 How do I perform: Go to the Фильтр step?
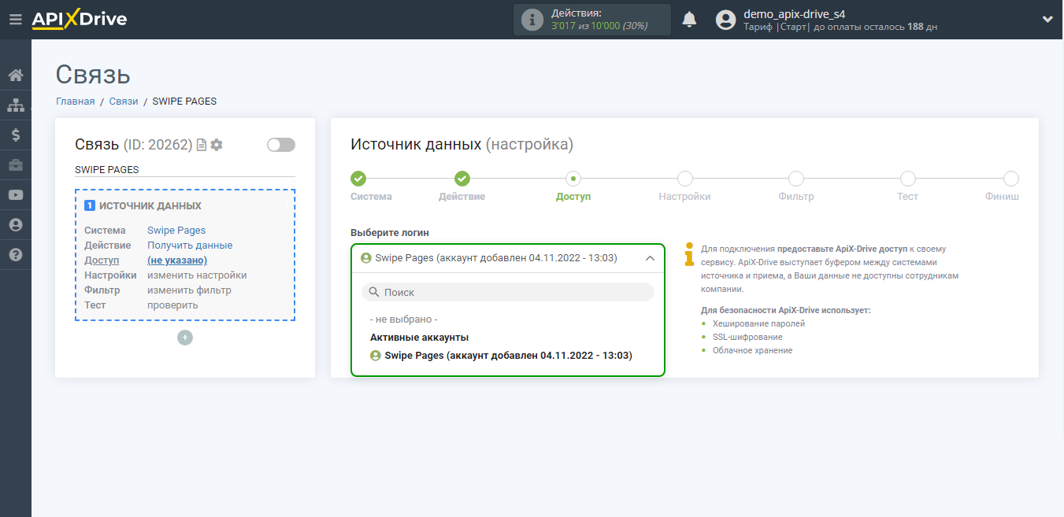point(796,179)
